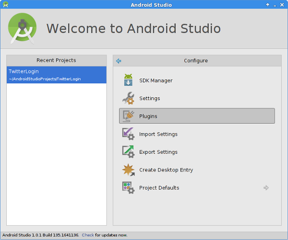Open Project Defaults
Image resolution: width=288 pixels, height=240 pixels.
pos(197,188)
